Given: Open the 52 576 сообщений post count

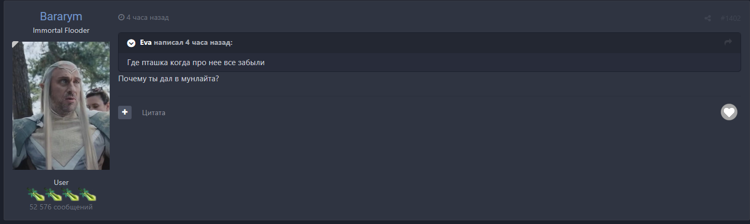Looking at the screenshot, I should [61, 207].
